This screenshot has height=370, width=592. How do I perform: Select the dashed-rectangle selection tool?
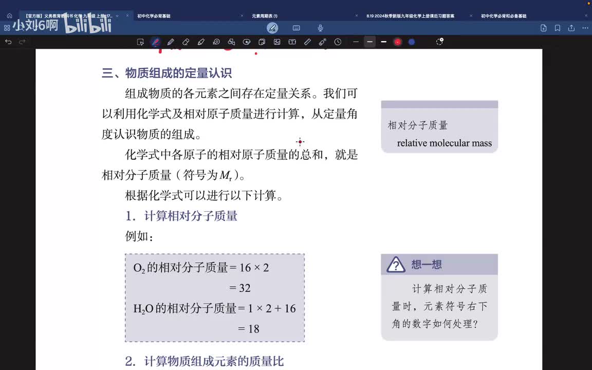[140, 42]
